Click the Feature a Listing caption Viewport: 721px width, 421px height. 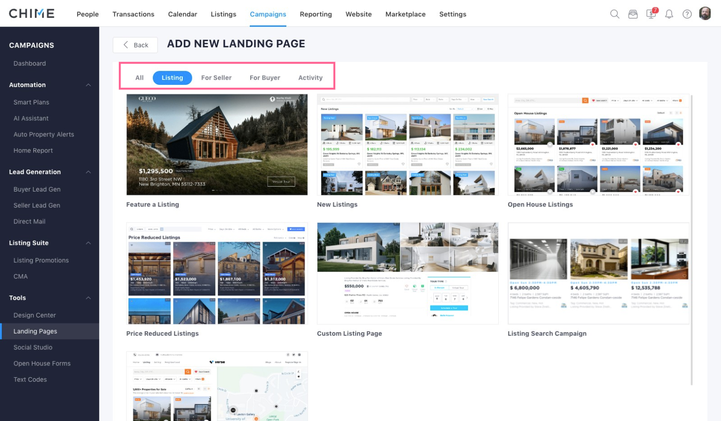click(153, 205)
